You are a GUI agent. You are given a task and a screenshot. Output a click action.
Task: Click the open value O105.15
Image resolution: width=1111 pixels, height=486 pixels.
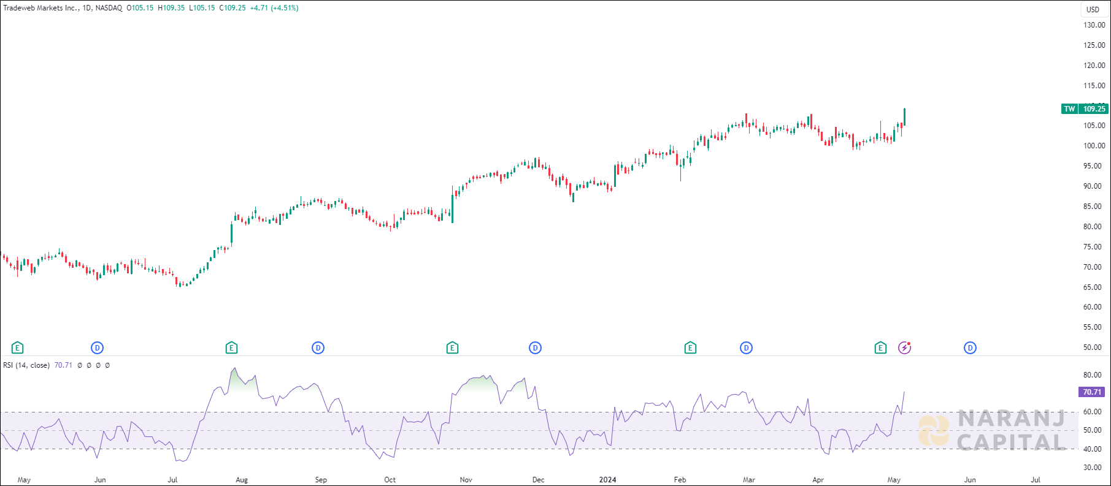[x=140, y=8]
